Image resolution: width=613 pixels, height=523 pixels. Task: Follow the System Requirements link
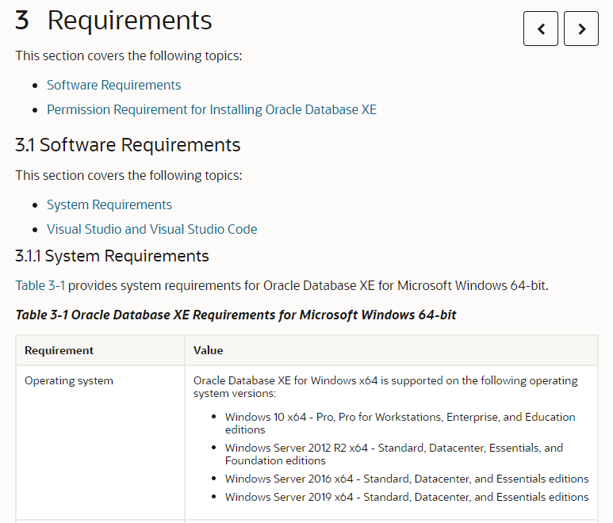pos(109,204)
